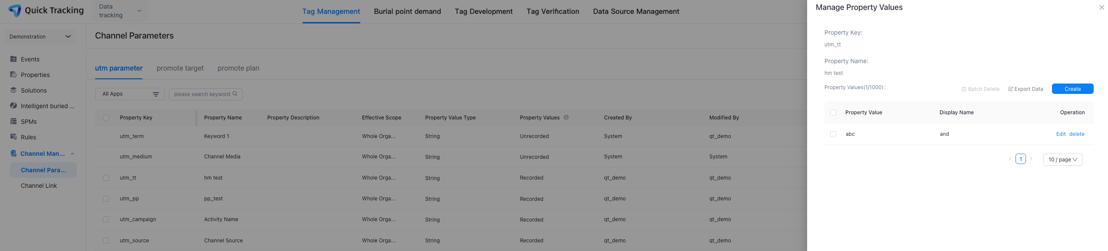Click the search magnifier icon

235,94
